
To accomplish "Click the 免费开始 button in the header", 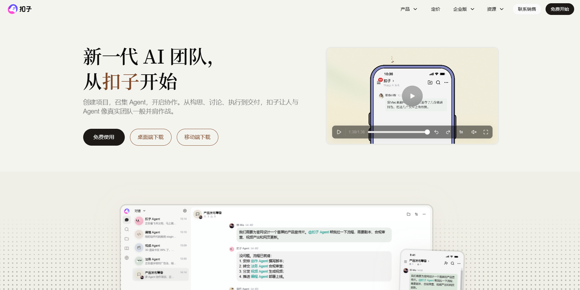I will pos(560,9).
